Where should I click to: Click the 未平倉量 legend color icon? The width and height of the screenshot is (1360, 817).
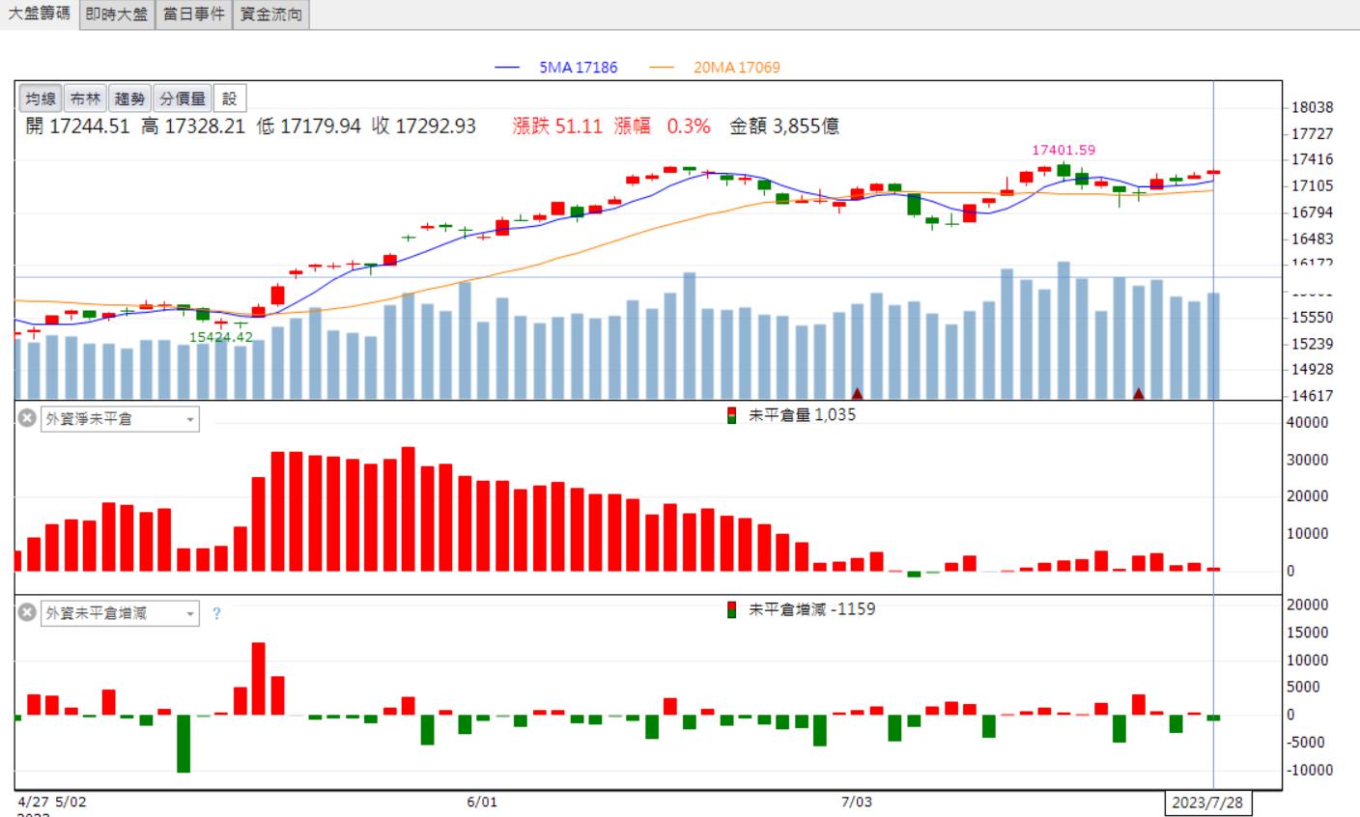pyautogui.click(x=731, y=415)
